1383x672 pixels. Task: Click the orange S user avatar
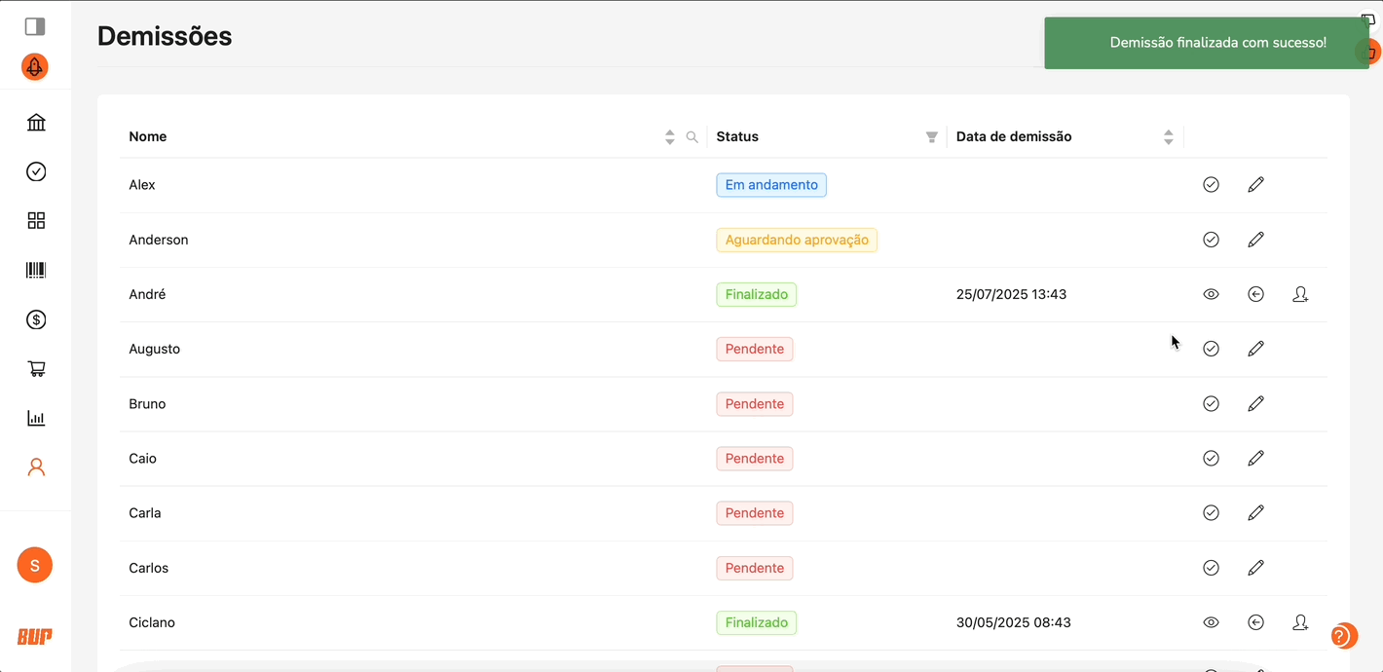[35, 565]
